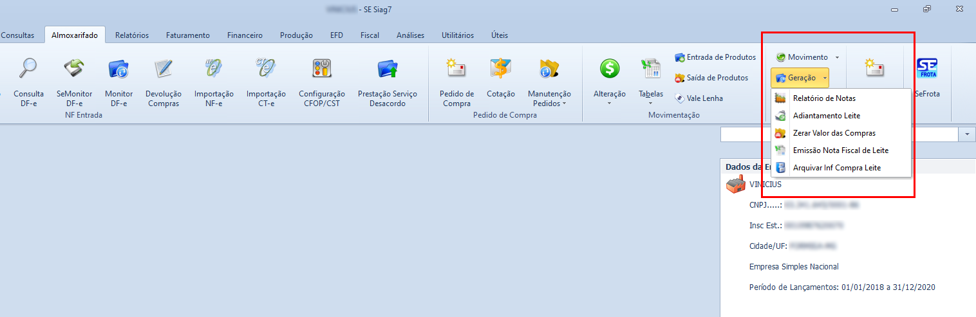Click Importação NF-e icon

pos(214,68)
